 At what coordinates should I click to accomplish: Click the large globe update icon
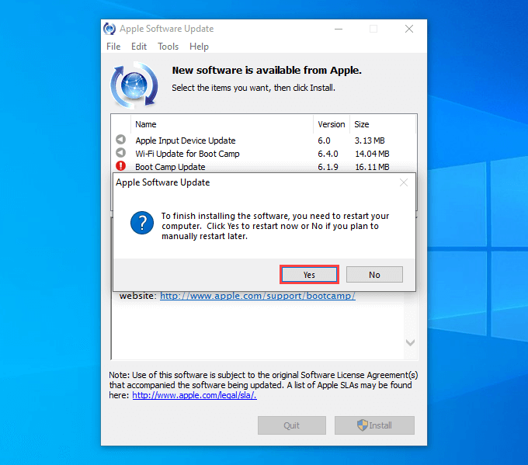pyautogui.click(x=134, y=85)
